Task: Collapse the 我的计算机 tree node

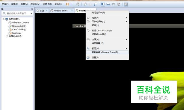Action: pos(3,19)
